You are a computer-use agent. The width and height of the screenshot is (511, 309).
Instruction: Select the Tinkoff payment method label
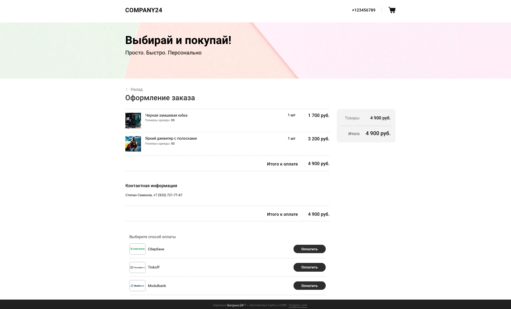(x=154, y=267)
